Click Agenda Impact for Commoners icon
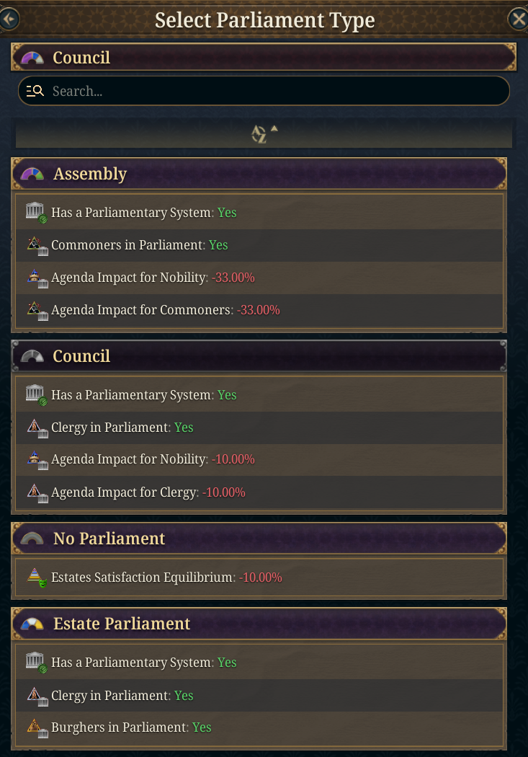 (x=37, y=311)
